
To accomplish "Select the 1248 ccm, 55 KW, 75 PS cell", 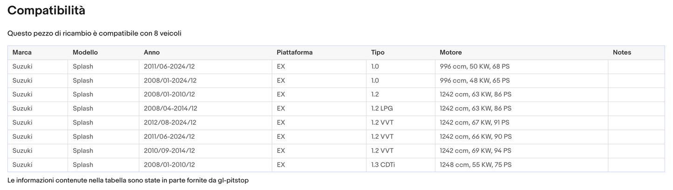I will tap(476, 165).
